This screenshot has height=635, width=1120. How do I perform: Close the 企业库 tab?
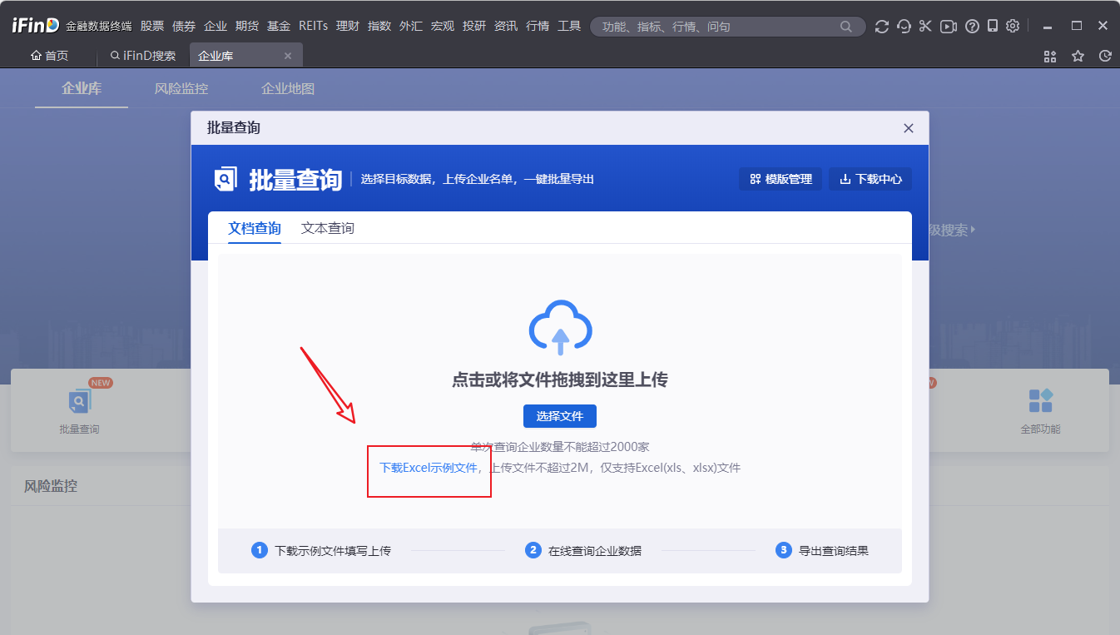tap(288, 56)
